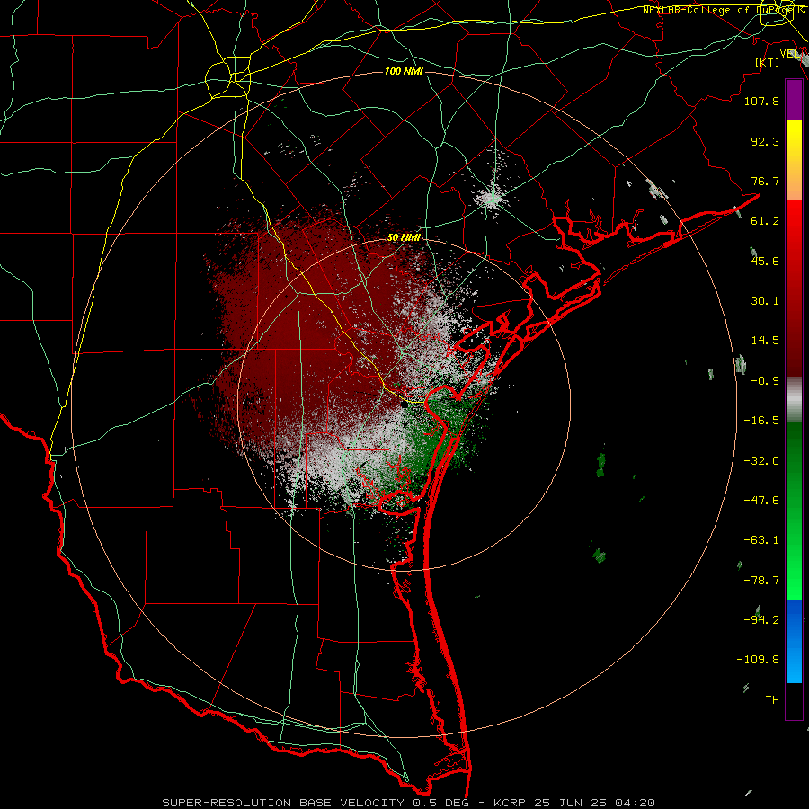809x809 pixels.
Task: Click the 50 NMI range ring label
Action: [x=404, y=237]
